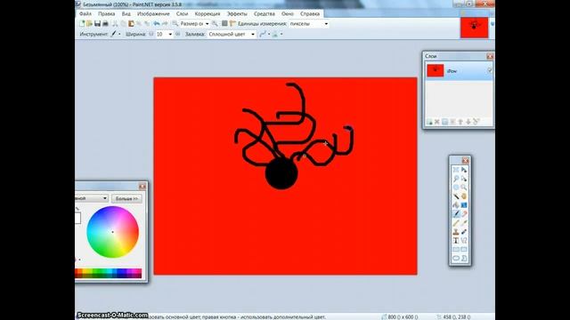Click the Cut scissors icon
This screenshot has width=570, height=320.
pyautogui.click(x=115, y=24)
